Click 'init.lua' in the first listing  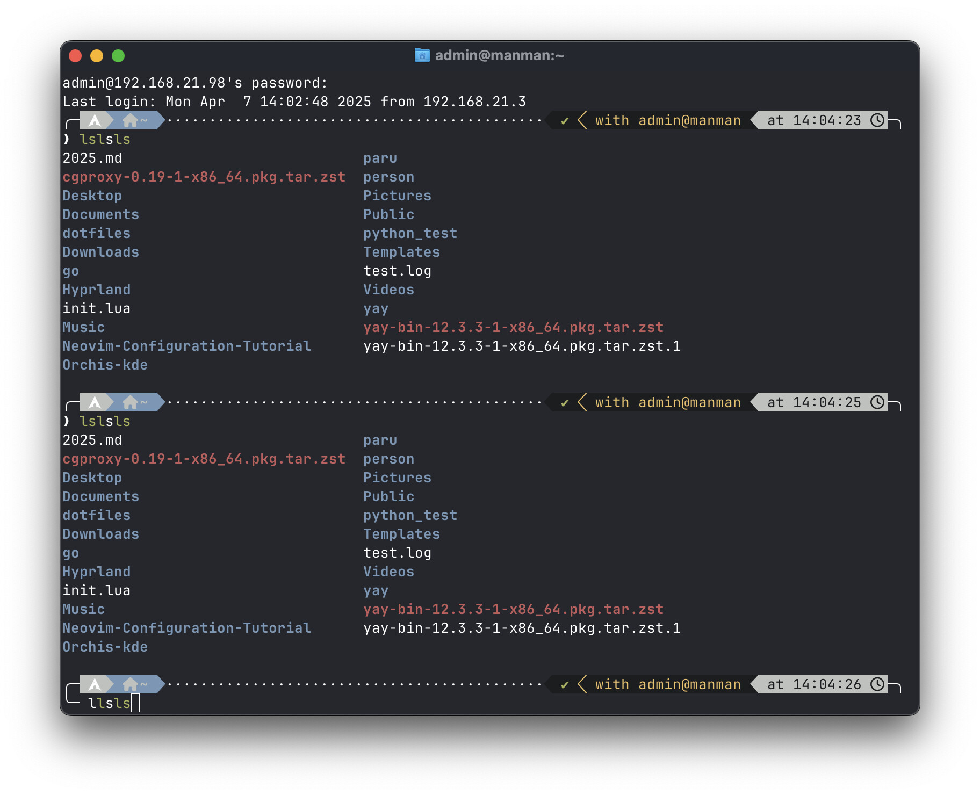(x=97, y=308)
